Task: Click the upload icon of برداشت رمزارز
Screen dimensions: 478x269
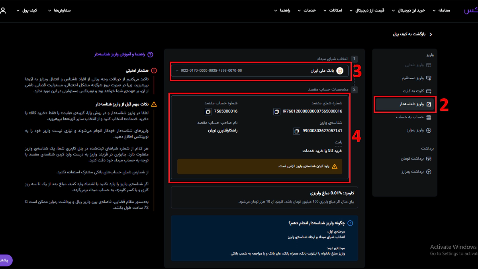Action: [429, 172]
